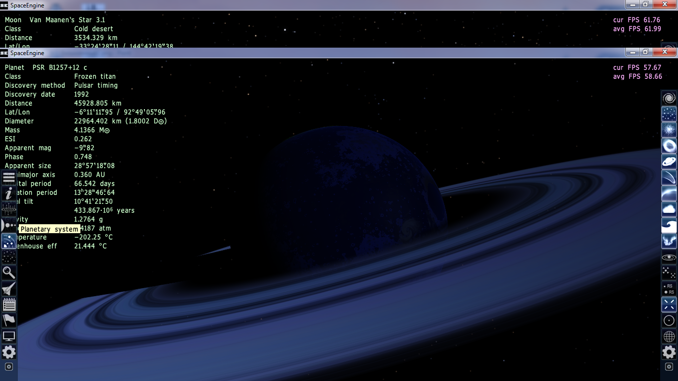Toggle star clusters icon below the spiral
This screenshot has width=678, height=381.
click(x=669, y=114)
